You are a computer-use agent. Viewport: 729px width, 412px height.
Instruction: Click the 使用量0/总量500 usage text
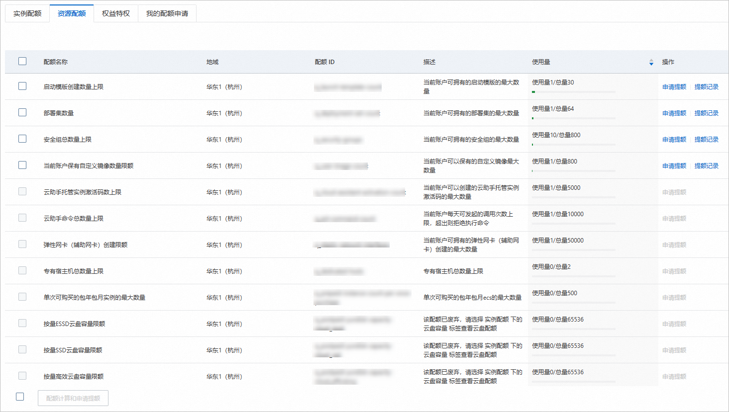[554, 293]
